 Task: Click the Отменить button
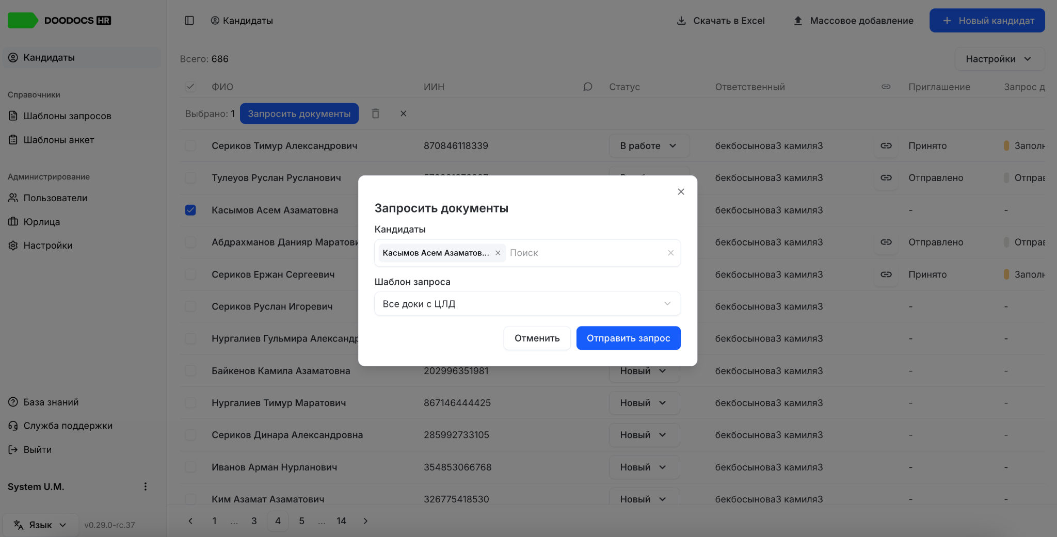pyautogui.click(x=537, y=338)
